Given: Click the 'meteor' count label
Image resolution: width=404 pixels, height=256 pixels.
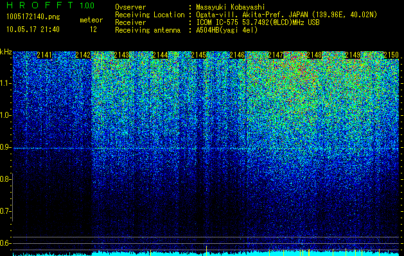Looking at the screenshot, I should [x=91, y=20].
